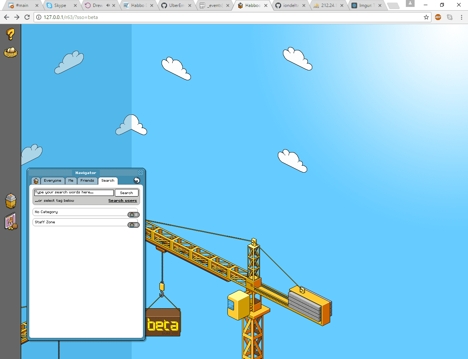Click the golden egg nest icon in the sidebar
468x359 pixels.
coord(11,53)
